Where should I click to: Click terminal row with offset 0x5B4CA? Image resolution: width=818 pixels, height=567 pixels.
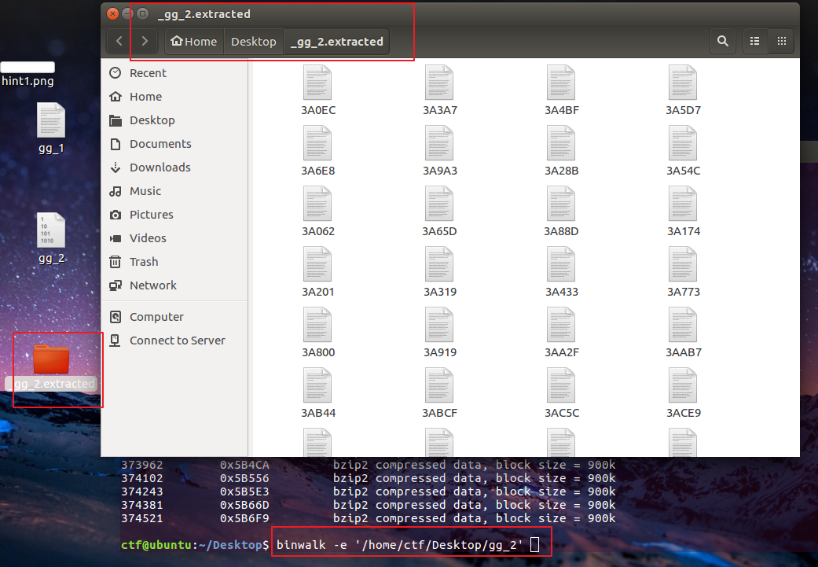[369, 465]
